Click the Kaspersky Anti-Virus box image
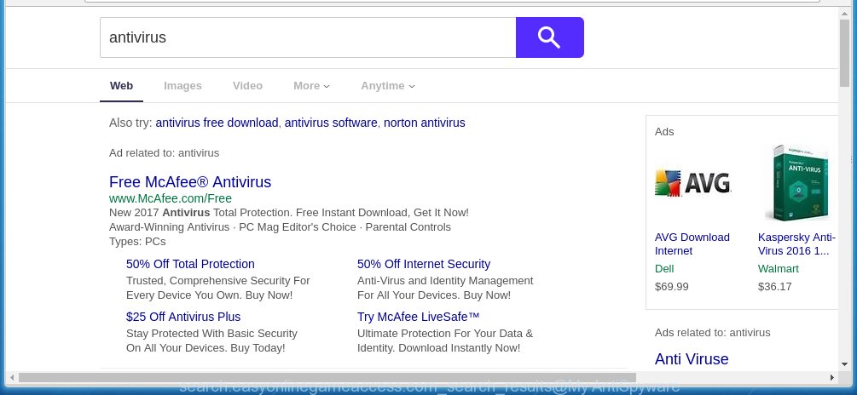Image resolution: width=857 pixels, height=395 pixels. point(796,183)
